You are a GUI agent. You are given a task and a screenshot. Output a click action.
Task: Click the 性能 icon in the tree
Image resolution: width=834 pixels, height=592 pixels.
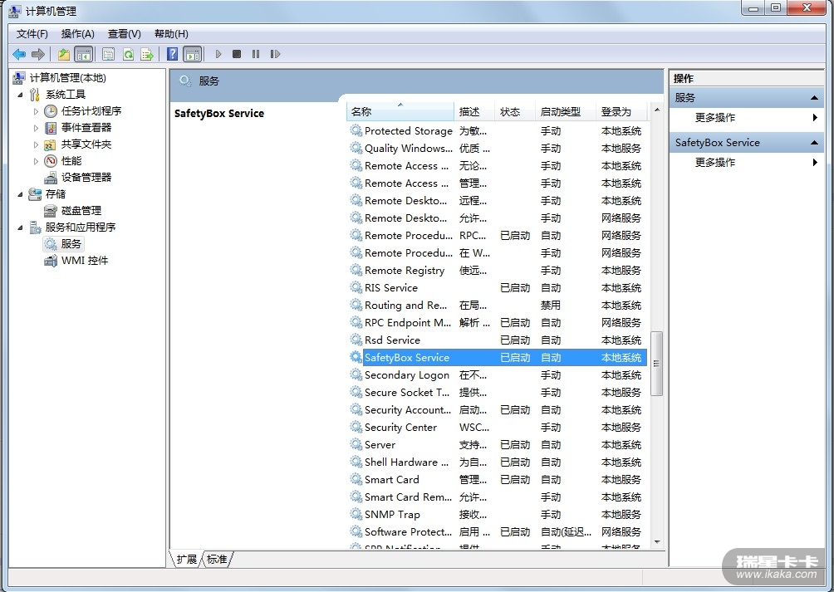[51, 161]
